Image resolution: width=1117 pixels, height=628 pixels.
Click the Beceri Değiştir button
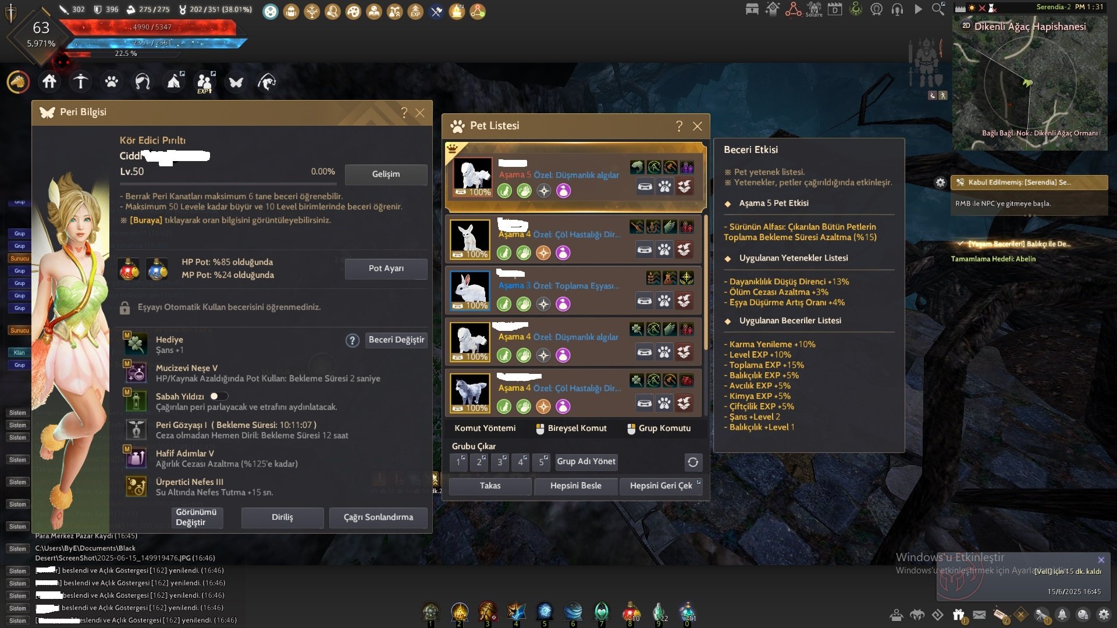click(396, 340)
